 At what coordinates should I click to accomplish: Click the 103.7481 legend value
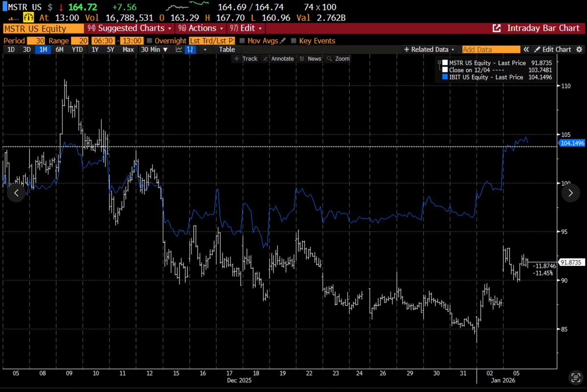point(540,70)
